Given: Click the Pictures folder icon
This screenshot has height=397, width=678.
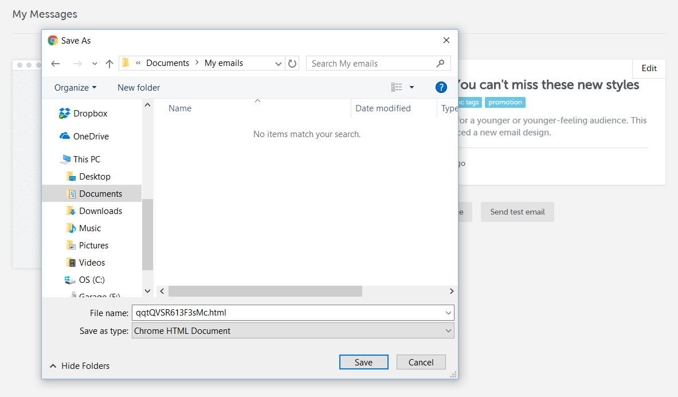Looking at the screenshot, I should click(71, 246).
